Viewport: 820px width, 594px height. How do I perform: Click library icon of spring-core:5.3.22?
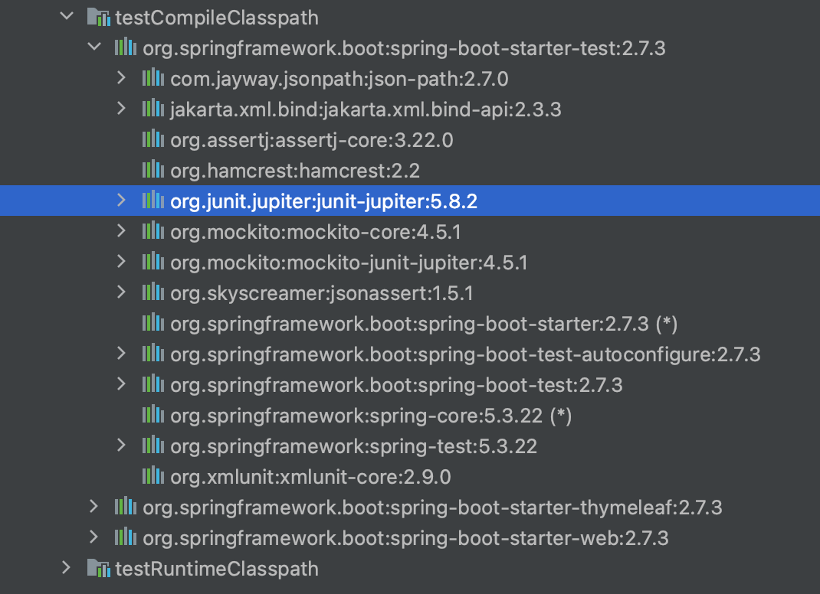(153, 415)
